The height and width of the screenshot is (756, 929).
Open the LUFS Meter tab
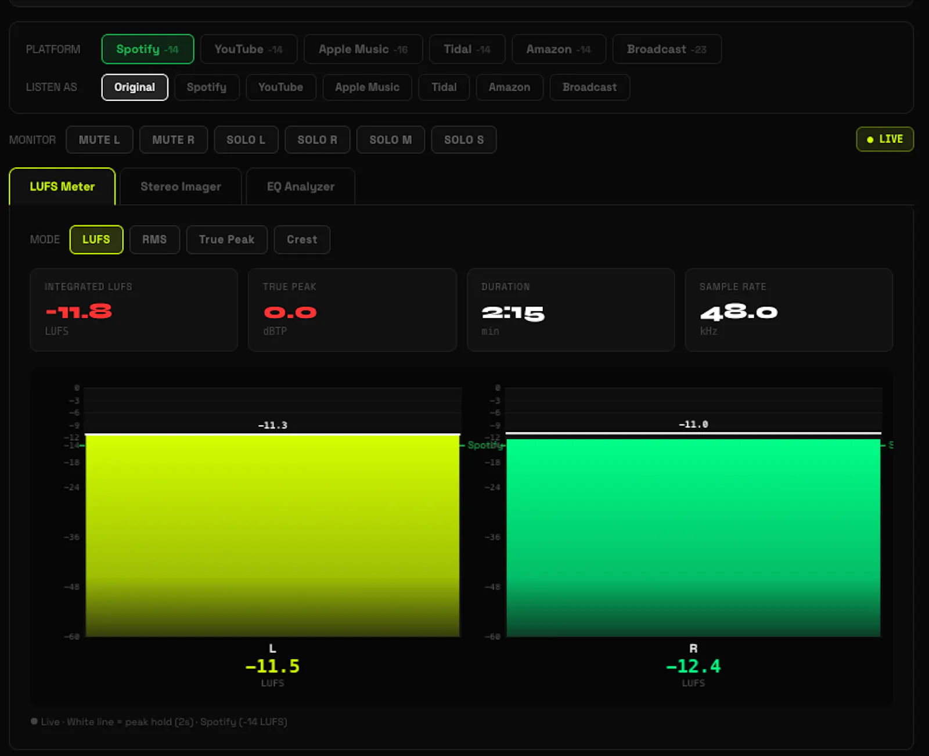pos(62,187)
